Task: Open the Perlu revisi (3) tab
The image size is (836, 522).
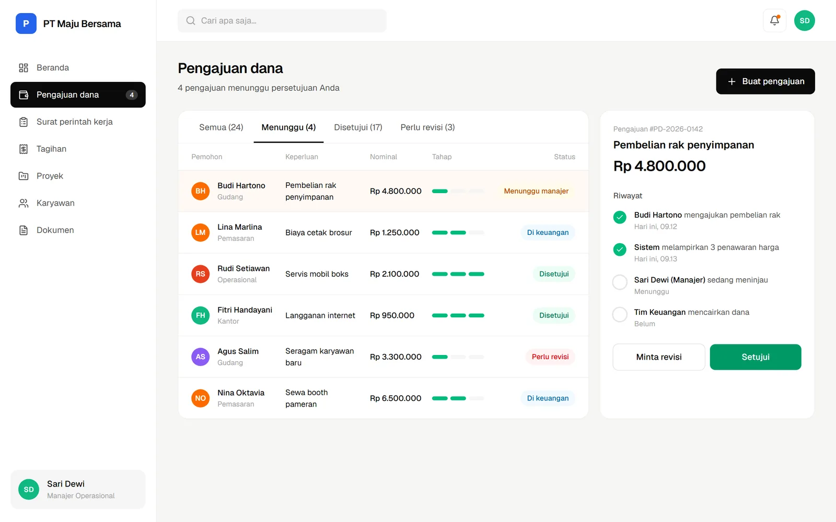Action: (x=427, y=127)
